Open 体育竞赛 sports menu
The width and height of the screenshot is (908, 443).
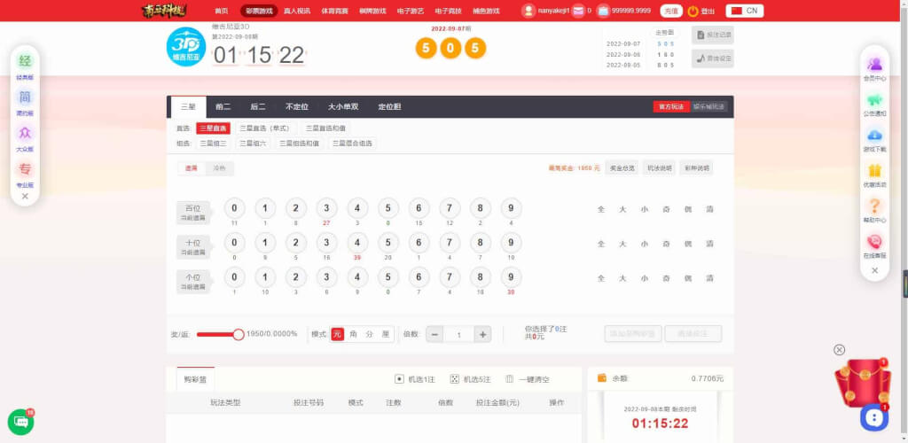coord(334,11)
